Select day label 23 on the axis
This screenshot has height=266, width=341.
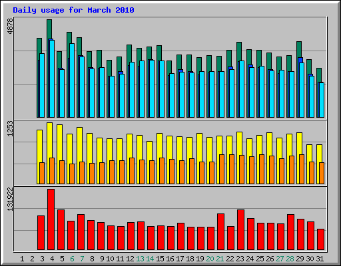coord(240,259)
